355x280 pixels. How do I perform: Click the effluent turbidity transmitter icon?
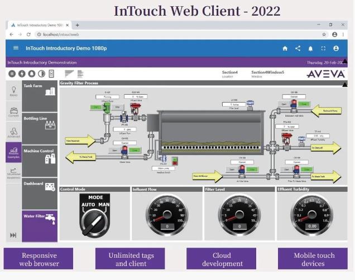(x=301, y=141)
